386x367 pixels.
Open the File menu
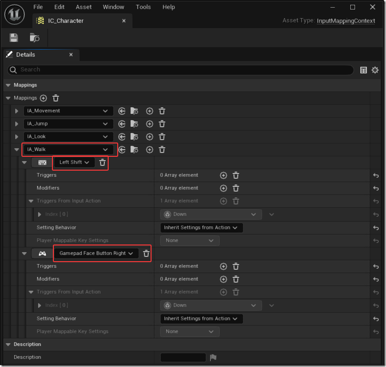coord(38,7)
